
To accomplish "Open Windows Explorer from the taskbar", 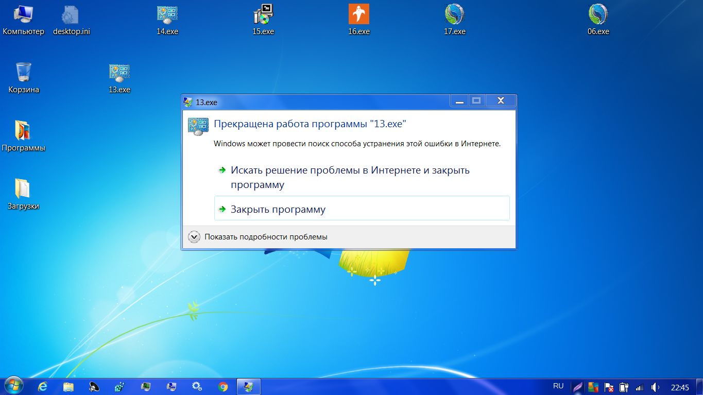I will point(68,386).
